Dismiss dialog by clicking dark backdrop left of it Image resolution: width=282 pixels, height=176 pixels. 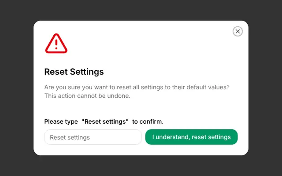(x=17, y=88)
